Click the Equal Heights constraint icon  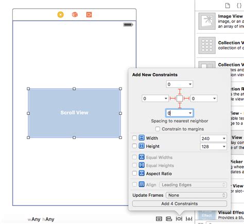pos(142,165)
